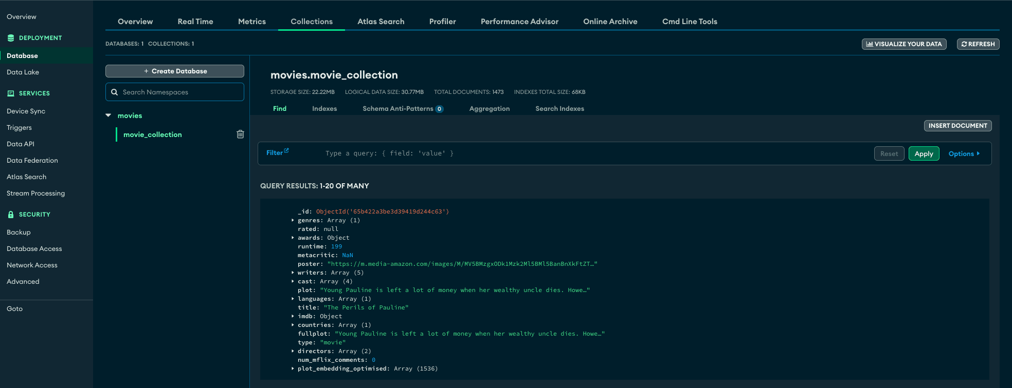Image resolution: width=1012 pixels, height=388 pixels.
Task: Expand the languages array field
Action: pyautogui.click(x=293, y=299)
